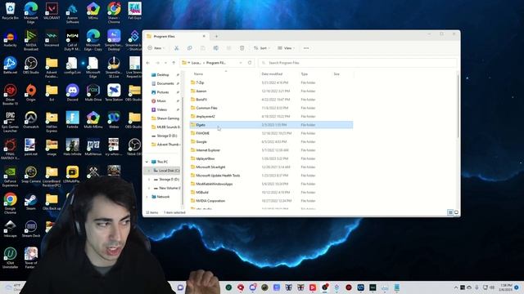
Task: Click the See more ellipsis button
Action: [x=306, y=48]
